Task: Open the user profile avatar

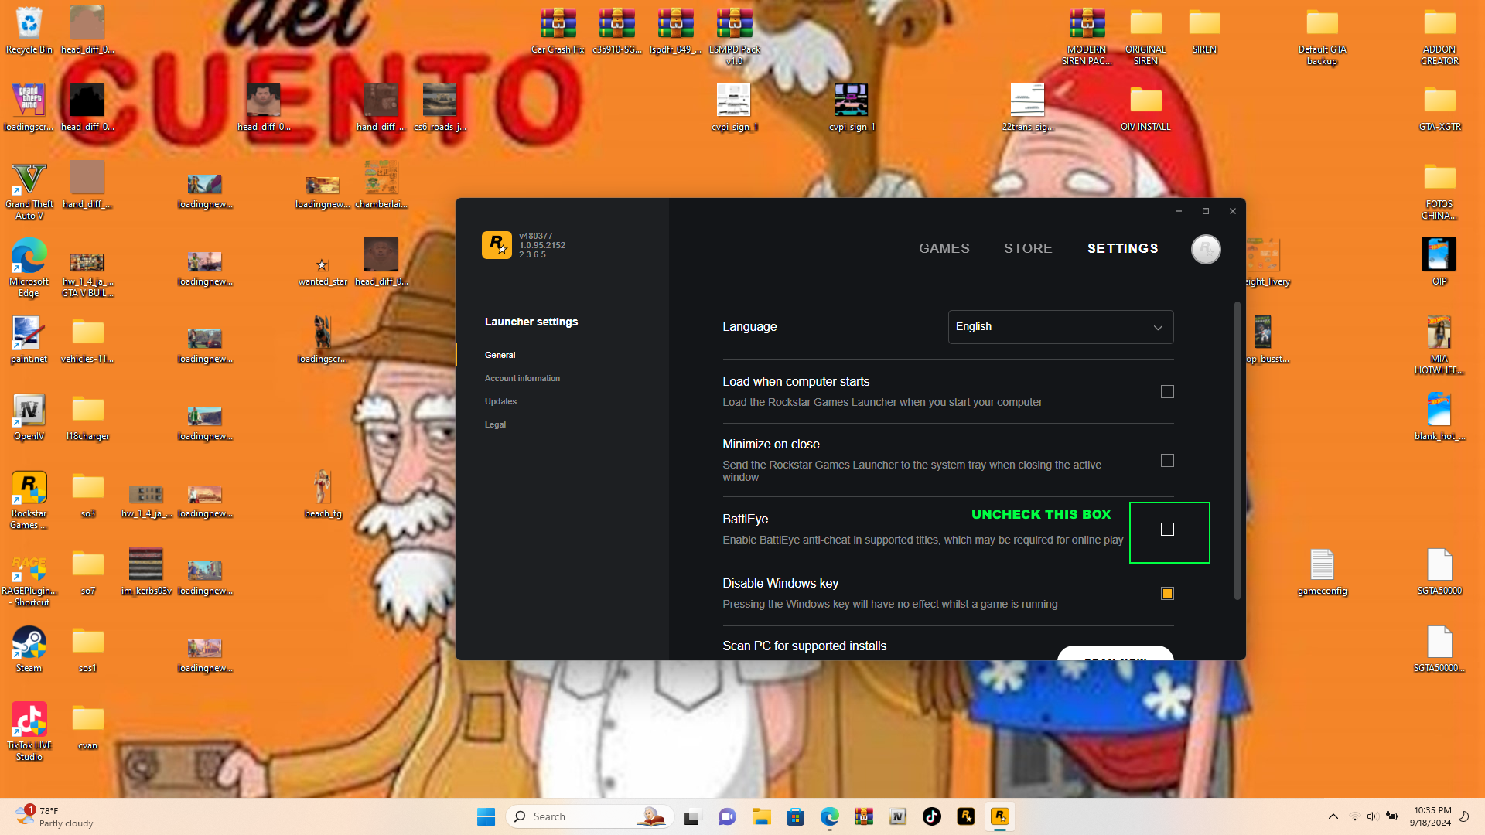Action: point(1205,249)
